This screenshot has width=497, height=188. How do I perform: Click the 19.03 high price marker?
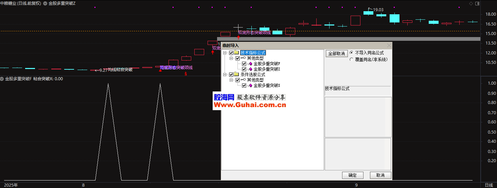click(x=378, y=10)
